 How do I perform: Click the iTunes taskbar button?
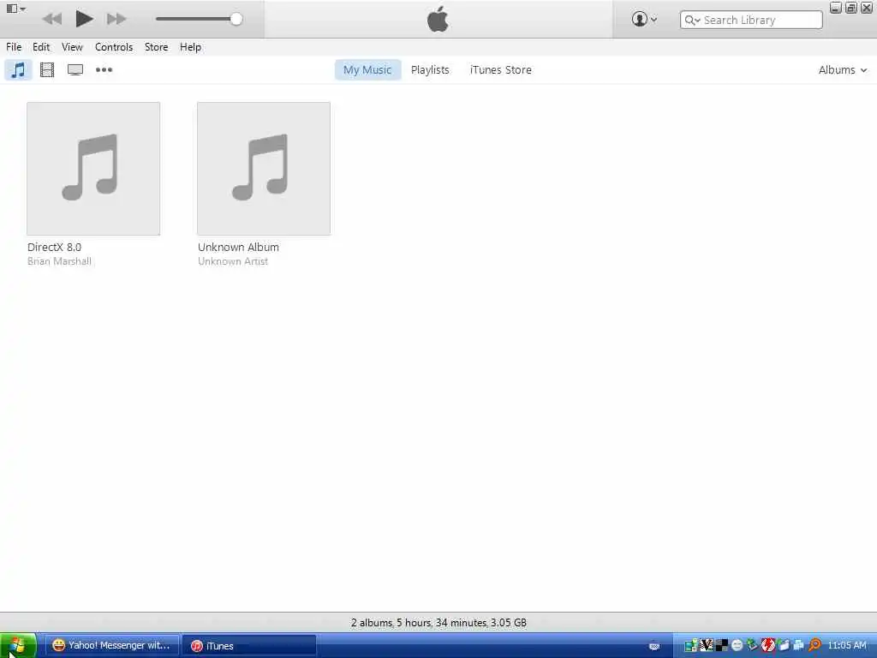[x=249, y=646]
